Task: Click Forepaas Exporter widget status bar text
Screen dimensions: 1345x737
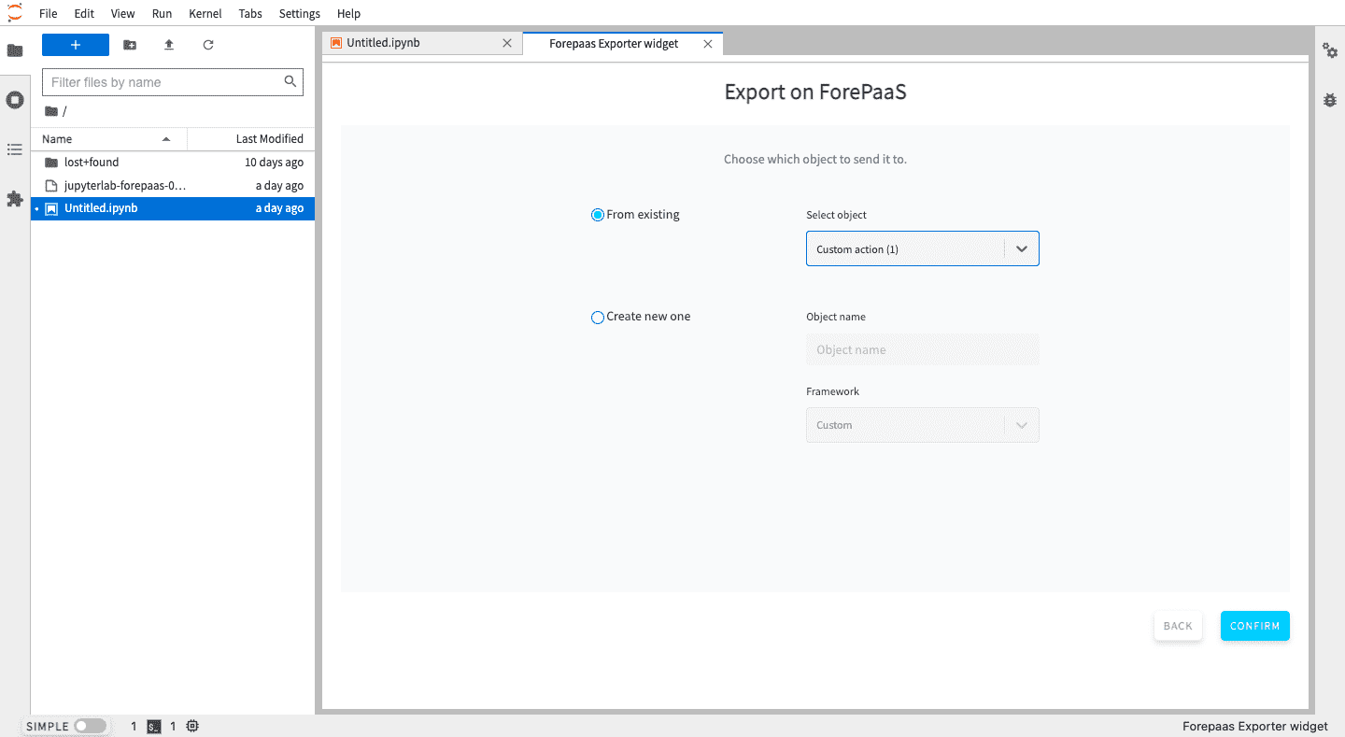Action: click(x=1255, y=726)
